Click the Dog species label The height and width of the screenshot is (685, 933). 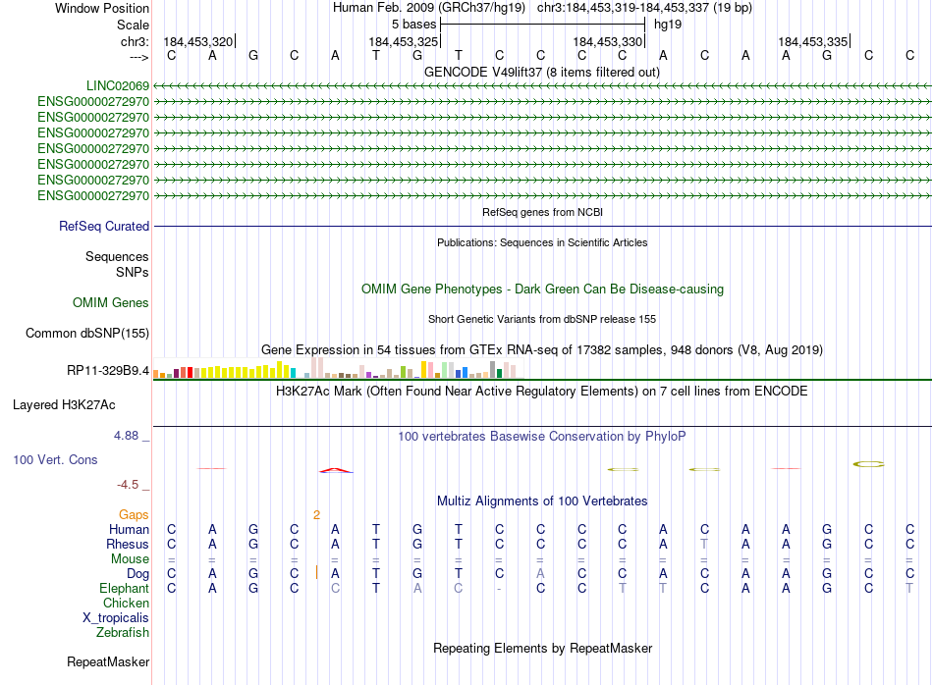tap(138, 574)
